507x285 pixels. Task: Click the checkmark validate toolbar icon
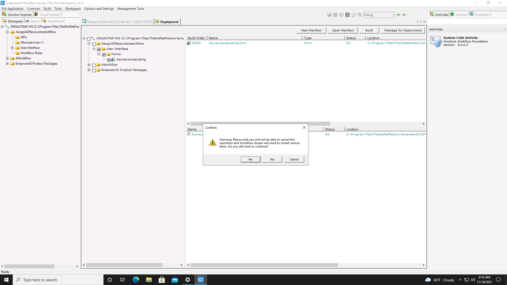335,15
